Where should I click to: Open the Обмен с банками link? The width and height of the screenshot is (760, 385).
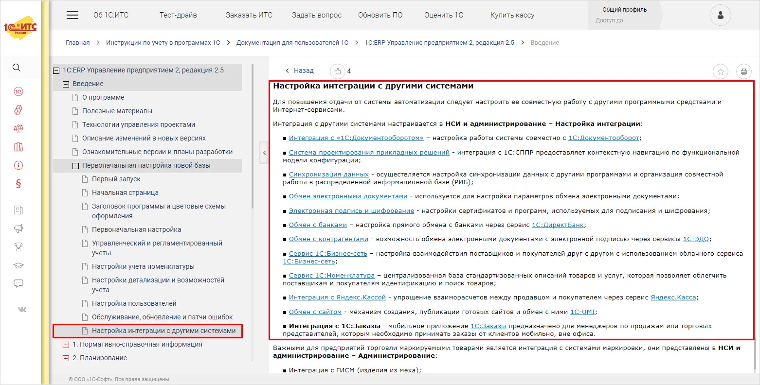point(318,225)
